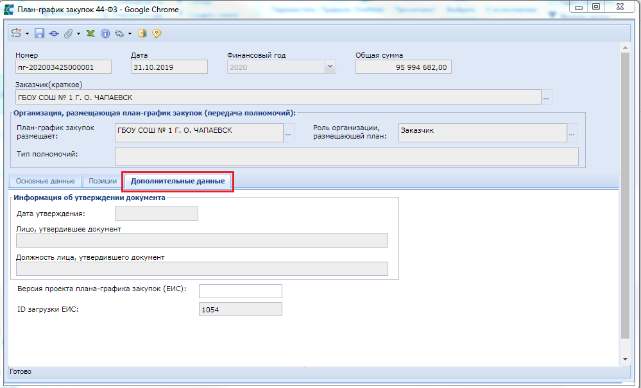Image resolution: width=641 pixels, height=388 pixels.
Task: Click the blue link chain icon
Action: click(54, 33)
